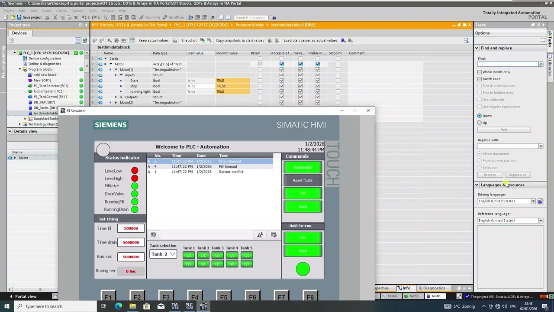Open the Editing language dropdown
This screenshot has width=554, height=312.
533,201
